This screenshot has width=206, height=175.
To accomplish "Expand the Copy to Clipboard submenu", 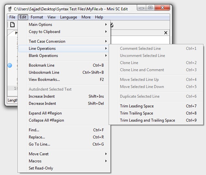I will coord(64,32).
